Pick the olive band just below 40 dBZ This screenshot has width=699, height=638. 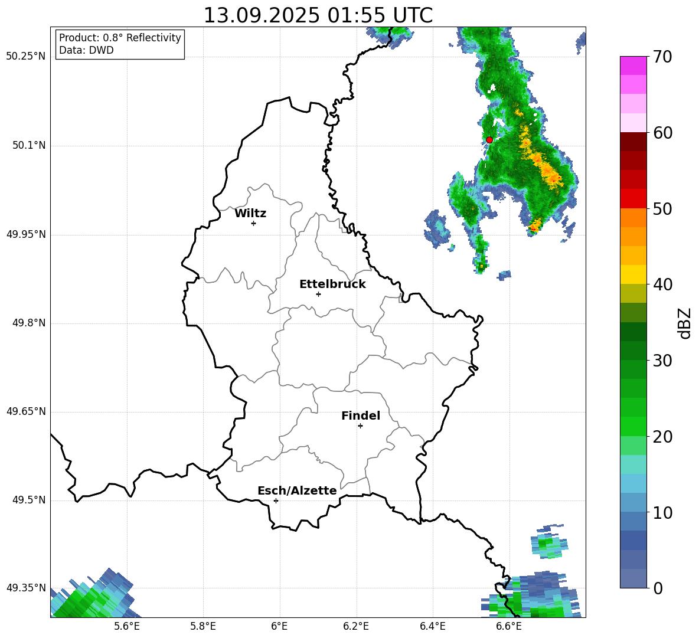pyautogui.click(x=633, y=293)
